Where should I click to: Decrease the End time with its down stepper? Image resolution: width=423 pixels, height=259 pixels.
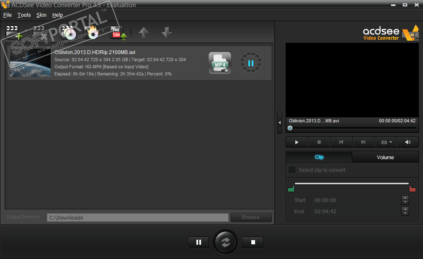point(405,213)
